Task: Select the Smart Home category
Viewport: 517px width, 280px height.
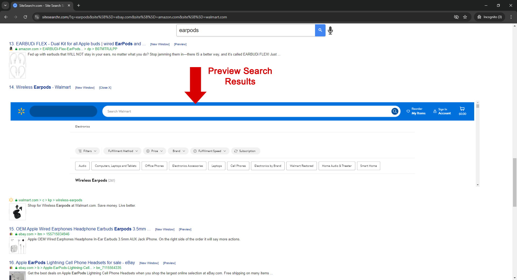Action: pos(369,166)
